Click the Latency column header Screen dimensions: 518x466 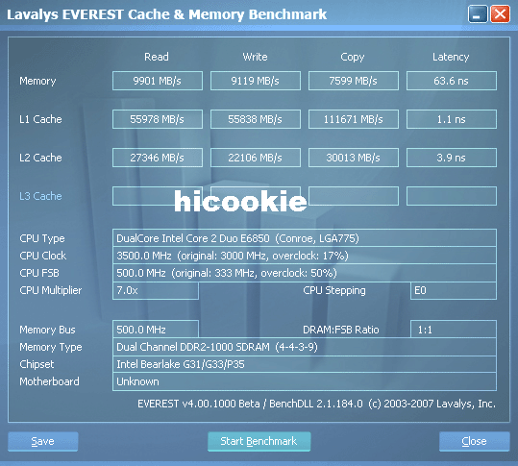451,57
